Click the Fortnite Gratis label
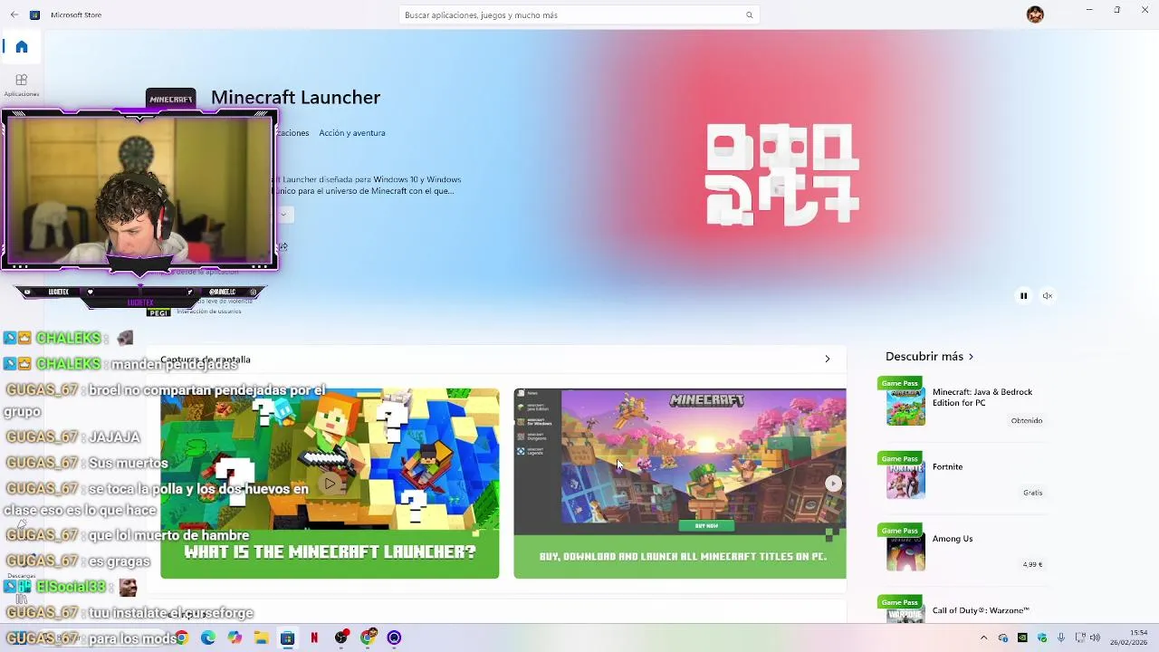 click(1032, 493)
